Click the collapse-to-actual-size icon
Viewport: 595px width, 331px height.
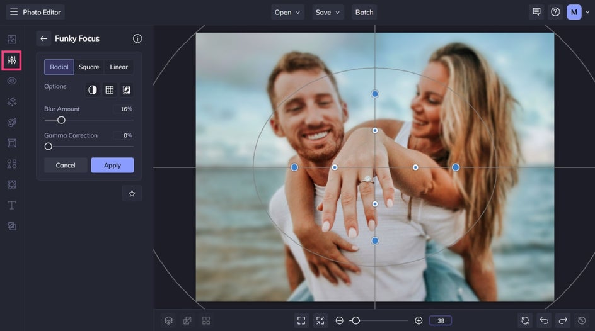point(320,320)
